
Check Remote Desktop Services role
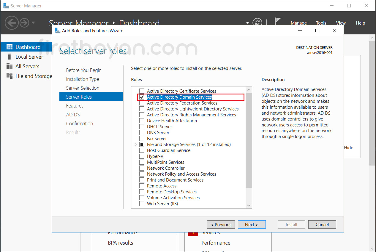coord(142,192)
